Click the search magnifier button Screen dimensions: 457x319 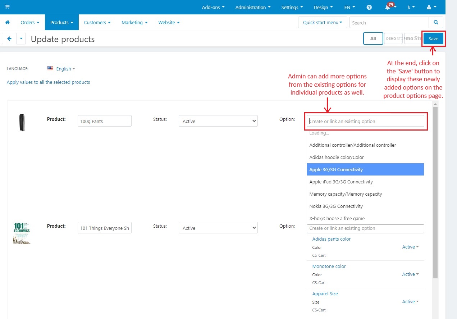click(x=436, y=22)
